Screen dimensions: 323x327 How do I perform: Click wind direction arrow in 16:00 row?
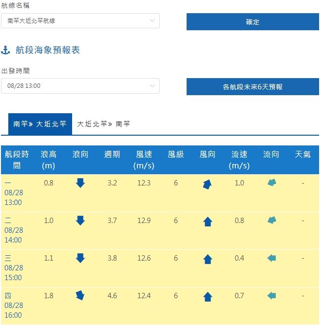click(208, 297)
